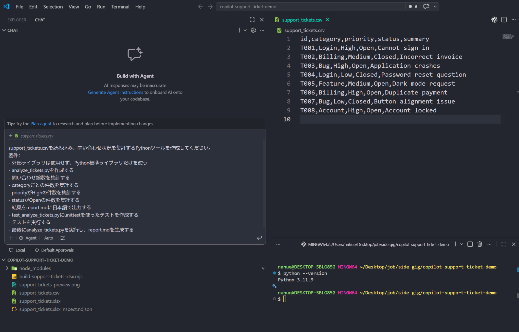The width and height of the screenshot is (519, 332).
Task: Open the File menu
Action: coord(20,7)
